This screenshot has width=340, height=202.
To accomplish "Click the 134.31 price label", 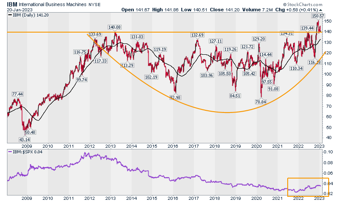I will pos(287,33).
